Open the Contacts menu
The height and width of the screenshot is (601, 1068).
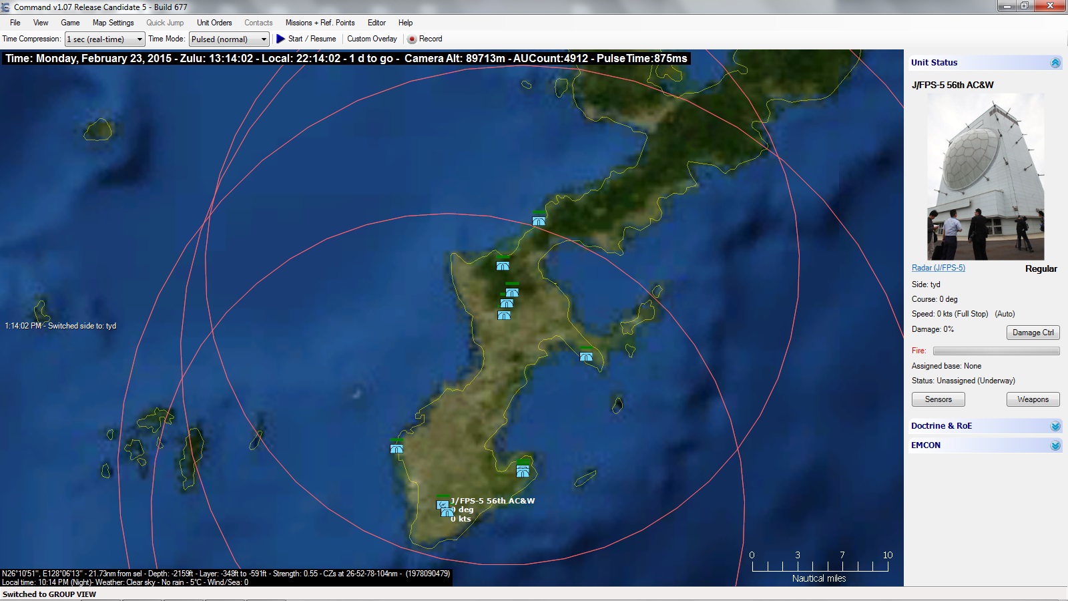pos(258,23)
